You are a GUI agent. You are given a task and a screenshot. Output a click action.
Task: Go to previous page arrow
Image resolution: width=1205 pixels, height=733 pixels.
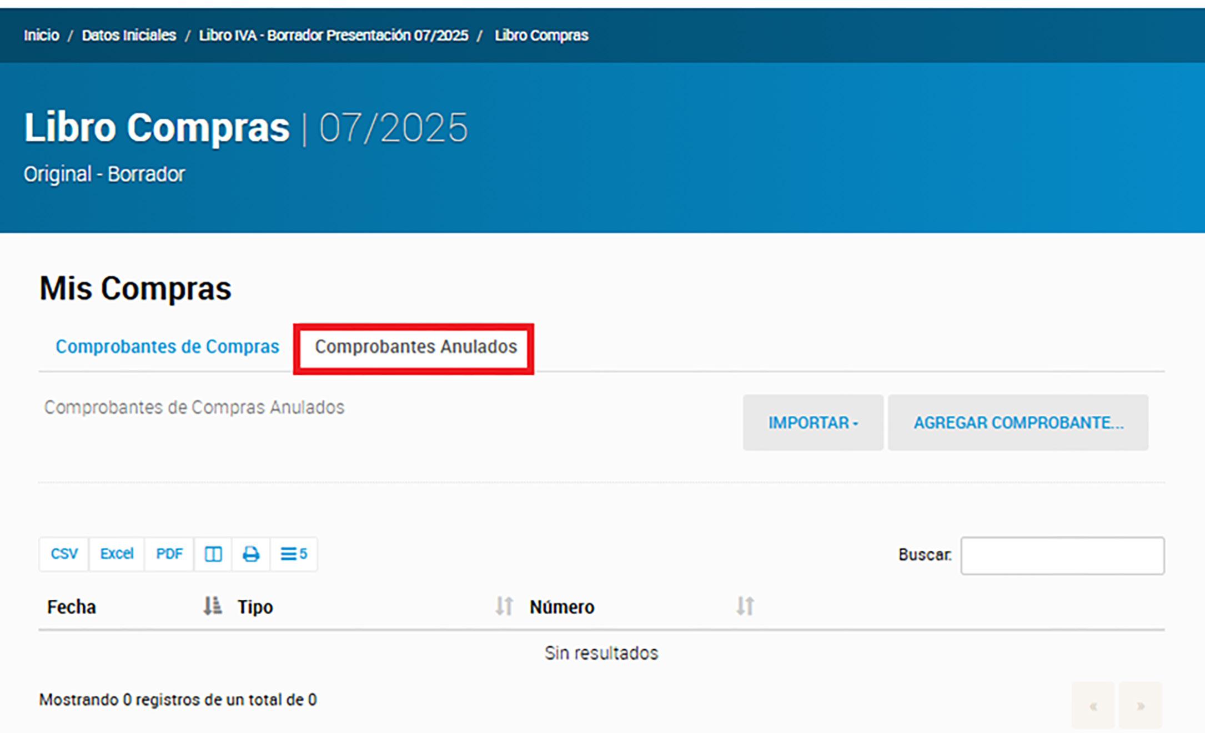1093,706
